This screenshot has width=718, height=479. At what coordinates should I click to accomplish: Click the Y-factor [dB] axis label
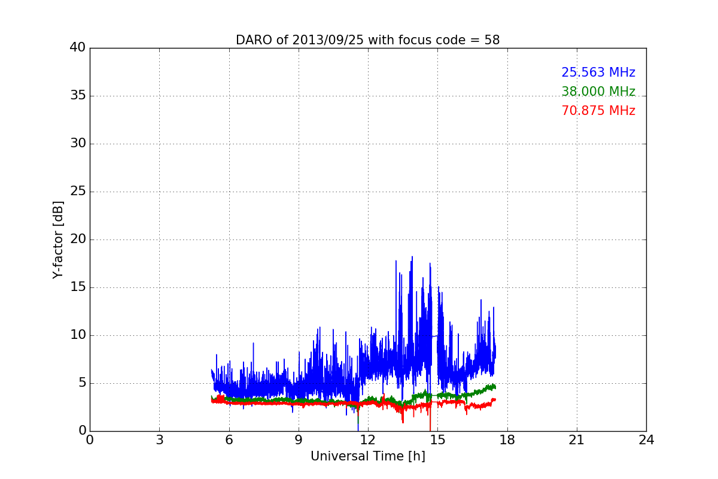pos(58,239)
